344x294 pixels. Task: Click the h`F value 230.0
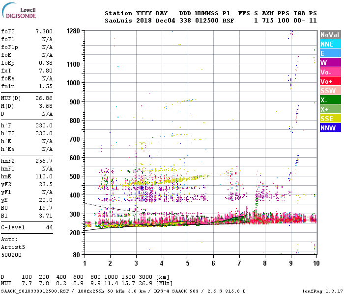coord(44,126)
